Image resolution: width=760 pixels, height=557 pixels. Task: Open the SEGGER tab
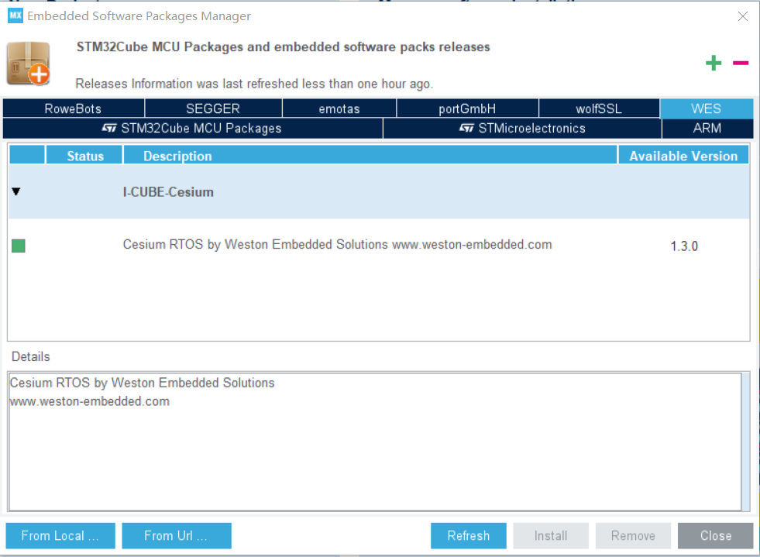click(x=213, y=108)
